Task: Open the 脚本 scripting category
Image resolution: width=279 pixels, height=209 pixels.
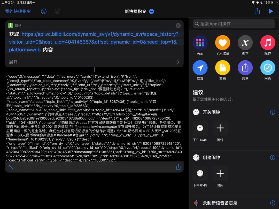Action: tap(245, 45)
